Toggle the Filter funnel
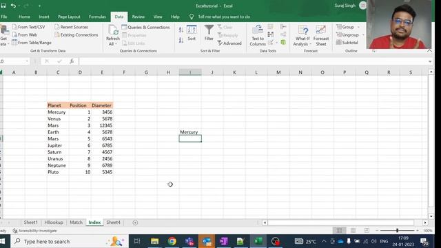441x248 pixels. pos(209,33)
